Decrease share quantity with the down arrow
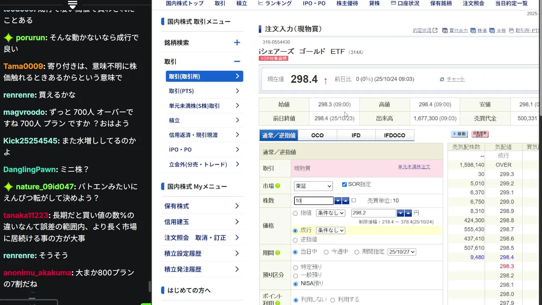 [338, 201]
